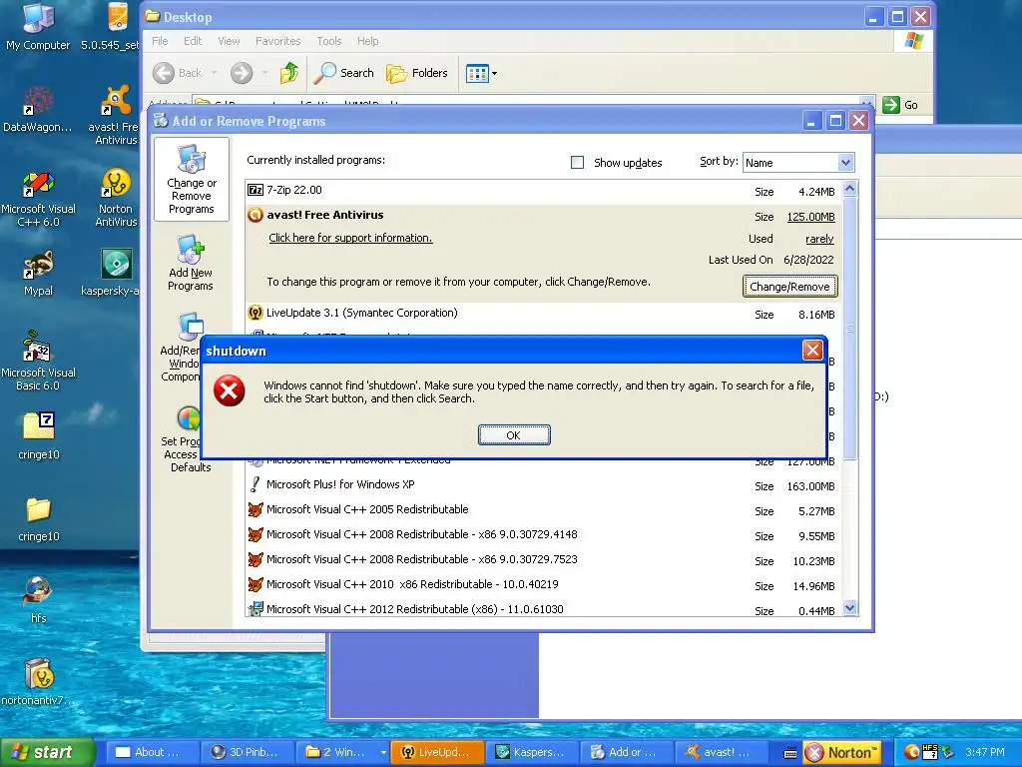Select Norton AntiVirus desktop icon

point(116,198)
